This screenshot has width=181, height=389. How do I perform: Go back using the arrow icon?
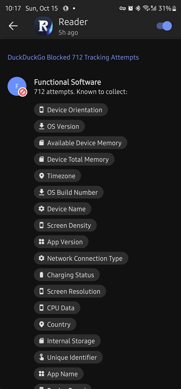click(13, 26)
